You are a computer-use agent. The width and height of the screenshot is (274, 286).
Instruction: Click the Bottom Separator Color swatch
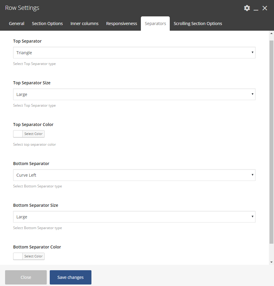(18, 256)
